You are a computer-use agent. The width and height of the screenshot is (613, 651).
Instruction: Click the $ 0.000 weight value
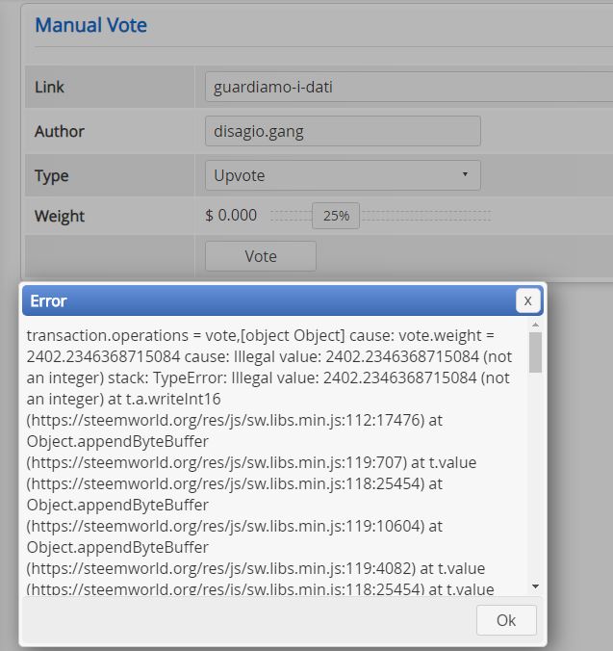[x=231, y=215]
